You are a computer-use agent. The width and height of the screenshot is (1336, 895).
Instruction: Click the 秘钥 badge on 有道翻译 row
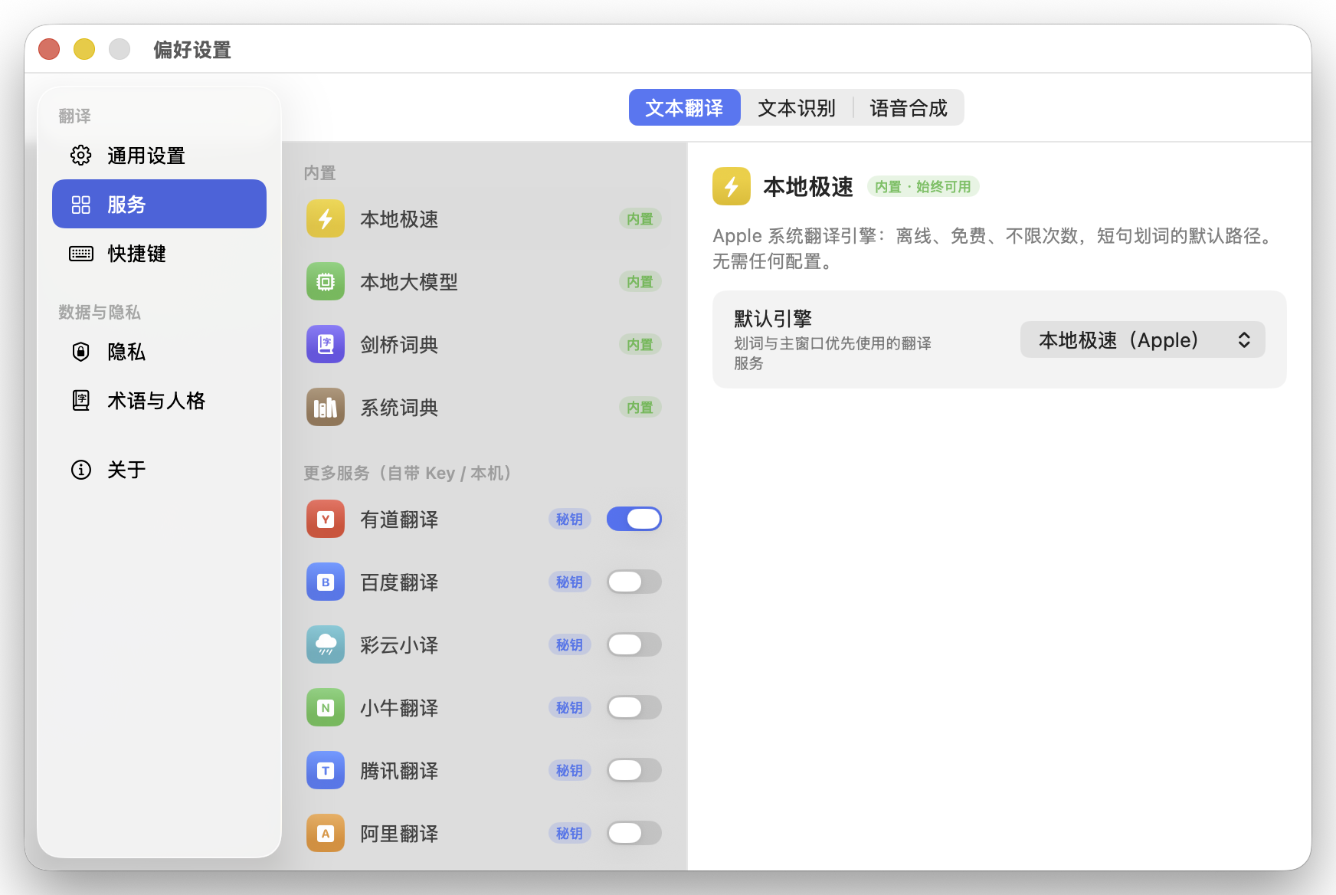[x=569, y=520]
